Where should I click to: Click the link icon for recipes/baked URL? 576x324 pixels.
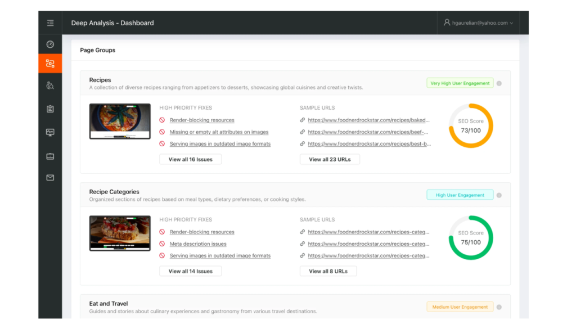[302, 120]
